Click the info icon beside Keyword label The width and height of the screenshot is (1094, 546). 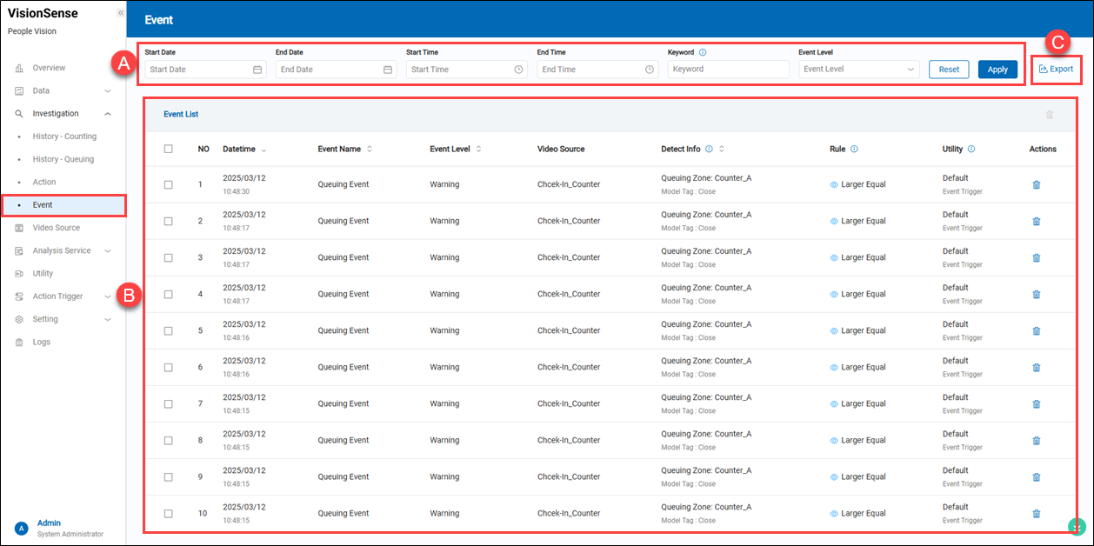pos(703,52)
